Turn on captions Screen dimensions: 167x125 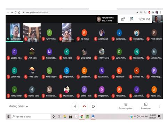click(126, 106)
